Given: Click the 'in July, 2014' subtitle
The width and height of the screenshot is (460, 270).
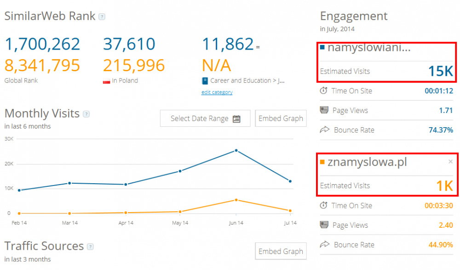Looking at the screenshot, I should point(337,29).
